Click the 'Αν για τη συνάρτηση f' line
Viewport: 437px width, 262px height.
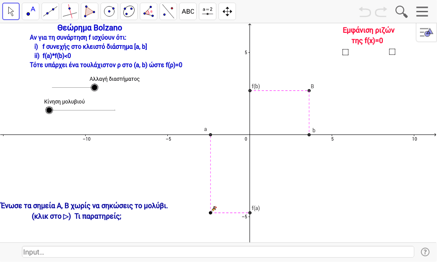[x=78, y=37]
